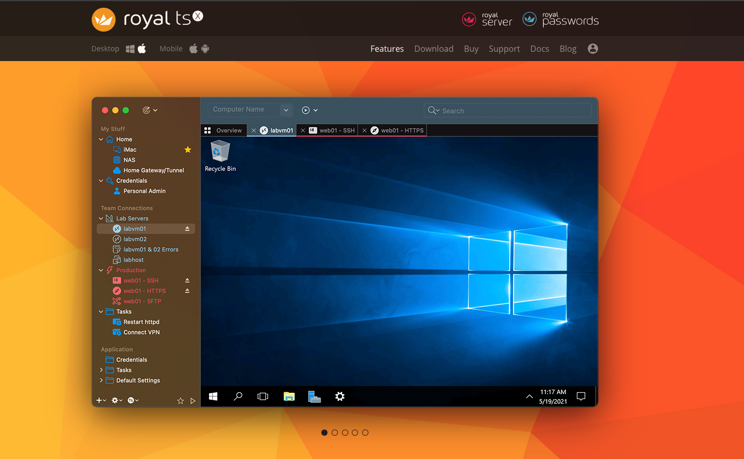Open Royal Server product link
The height and width of the screenshot is (459, 744).
(487, 20)
